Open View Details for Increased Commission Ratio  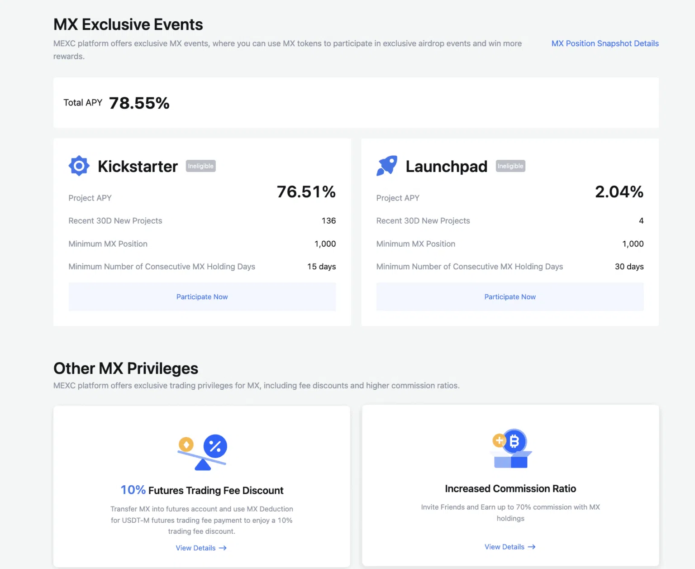510,547
